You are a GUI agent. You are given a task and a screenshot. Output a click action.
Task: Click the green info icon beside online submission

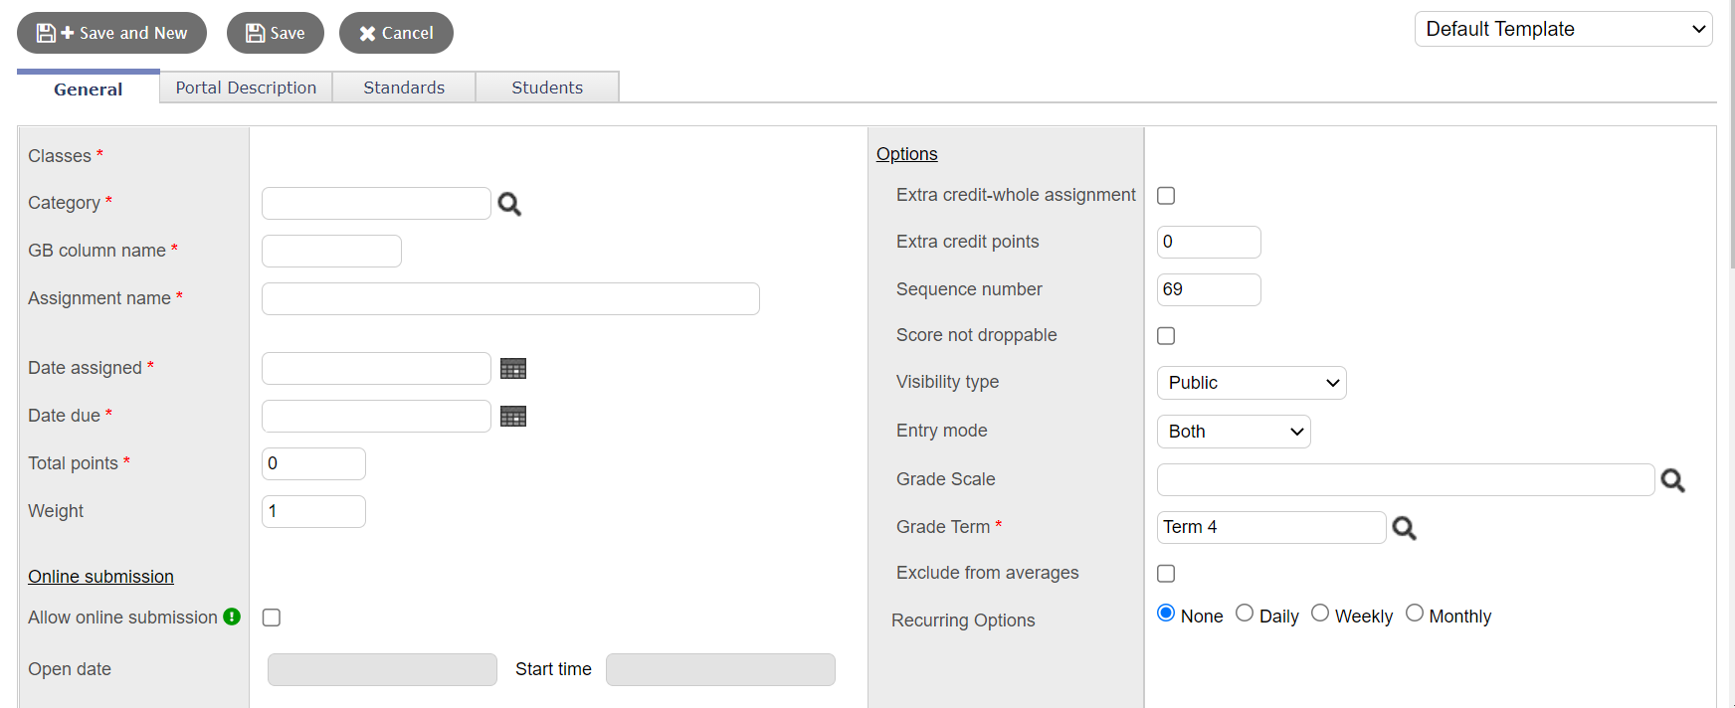pos(232,617)
